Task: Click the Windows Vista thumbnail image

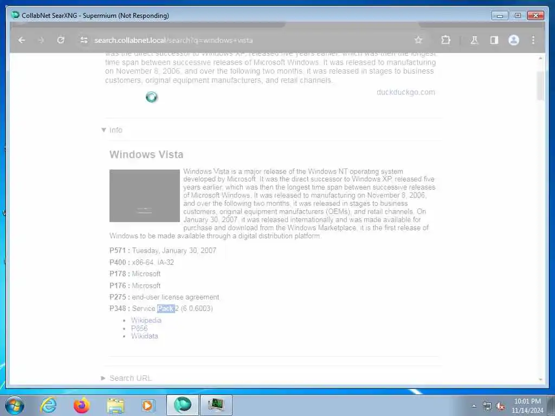Action: [144, 196]
